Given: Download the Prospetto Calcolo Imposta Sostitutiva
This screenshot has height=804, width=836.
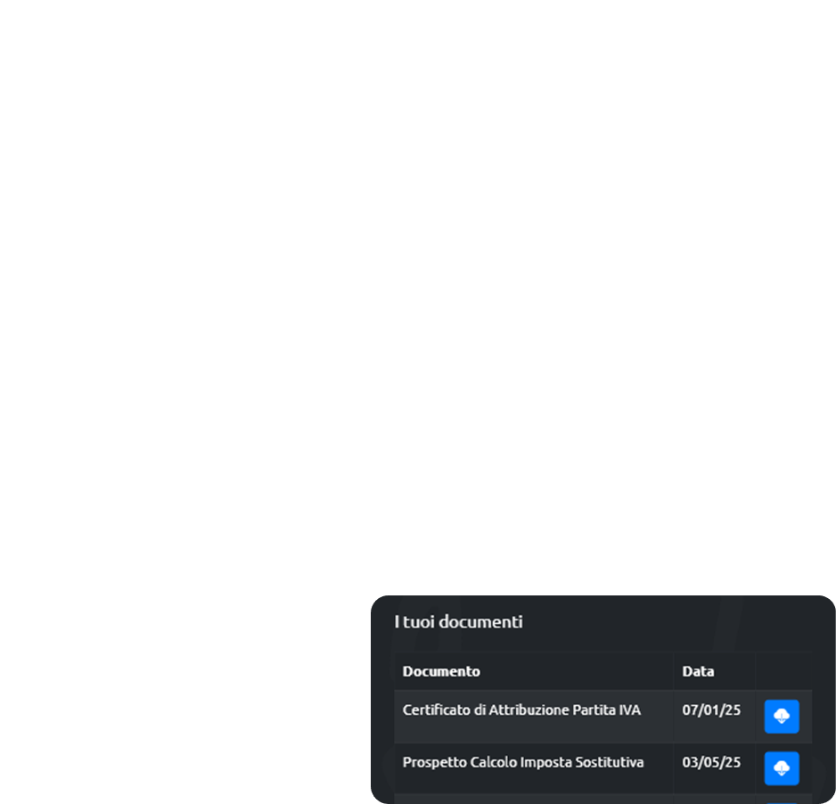Looking at the screenshot, I should pyautogui.click(x=782, y=768).
